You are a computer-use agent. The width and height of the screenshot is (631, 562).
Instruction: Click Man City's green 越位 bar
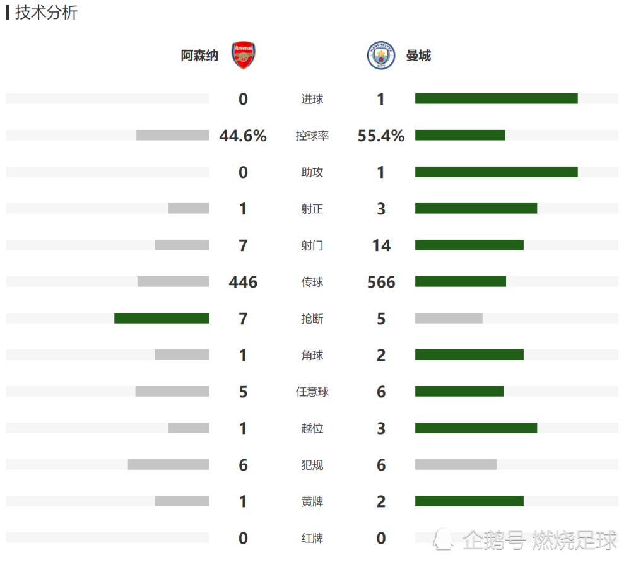(476, 428)
